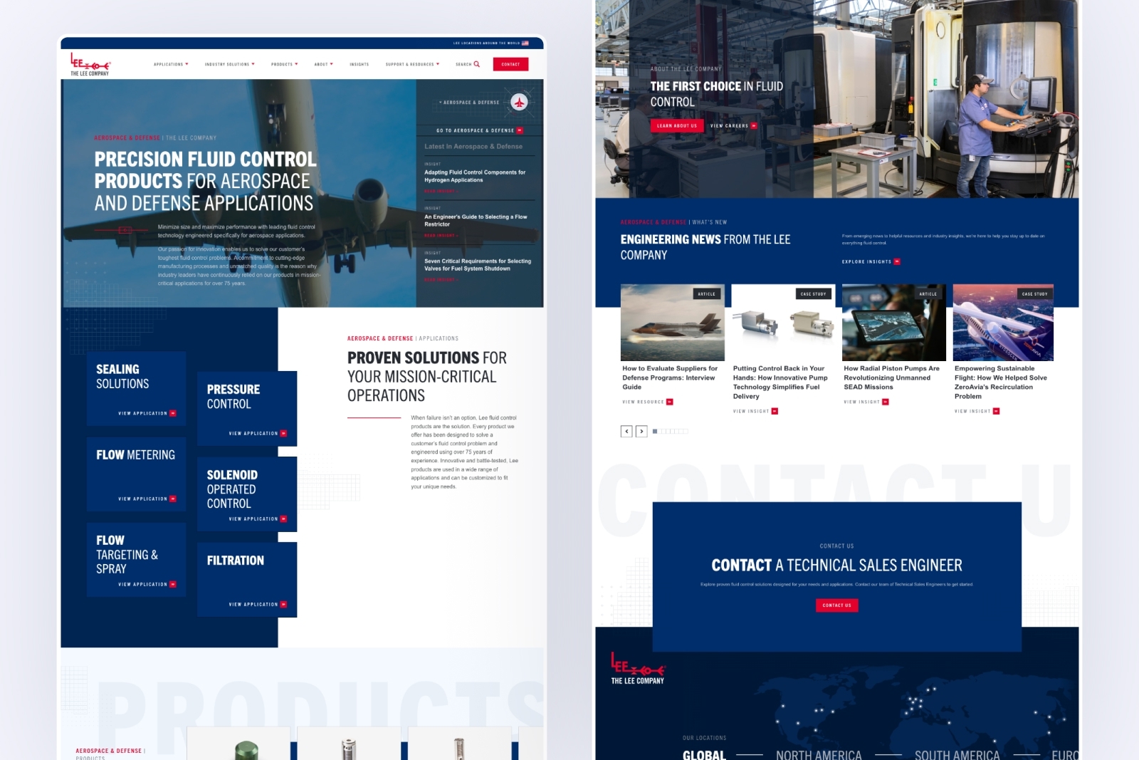Click the footer Lee Company logo
Viewport: 1139px width, 760px height.
point(638,669)
